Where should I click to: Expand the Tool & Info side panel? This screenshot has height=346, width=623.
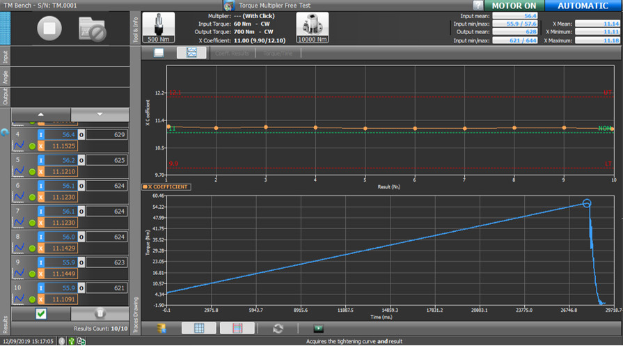pos(136,27)
